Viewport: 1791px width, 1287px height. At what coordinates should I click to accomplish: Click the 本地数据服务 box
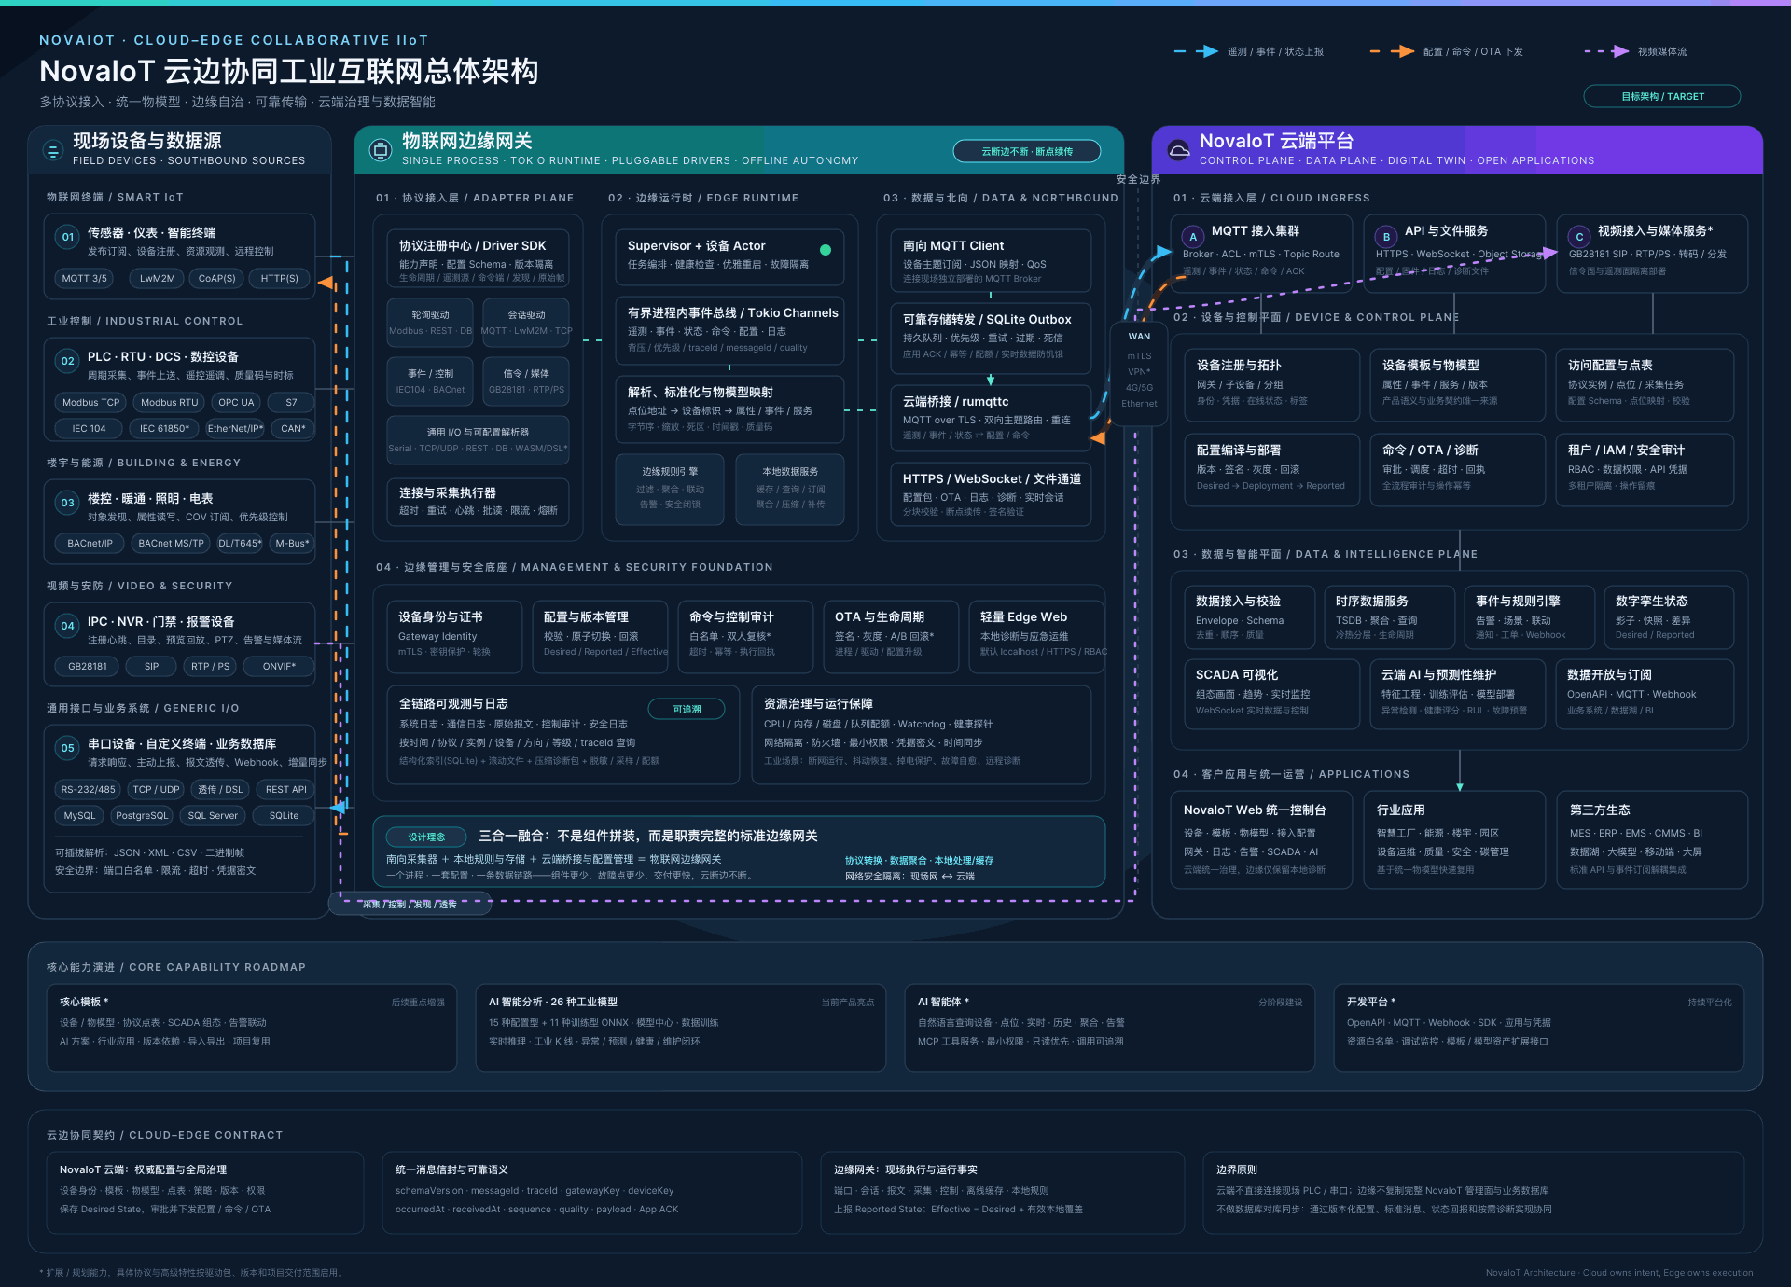coord(790,489)
